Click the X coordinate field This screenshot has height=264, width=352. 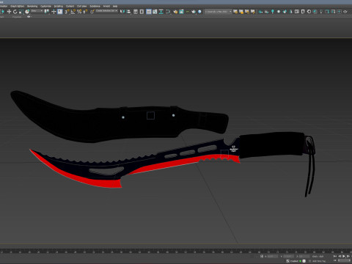[x=273, y=257]
